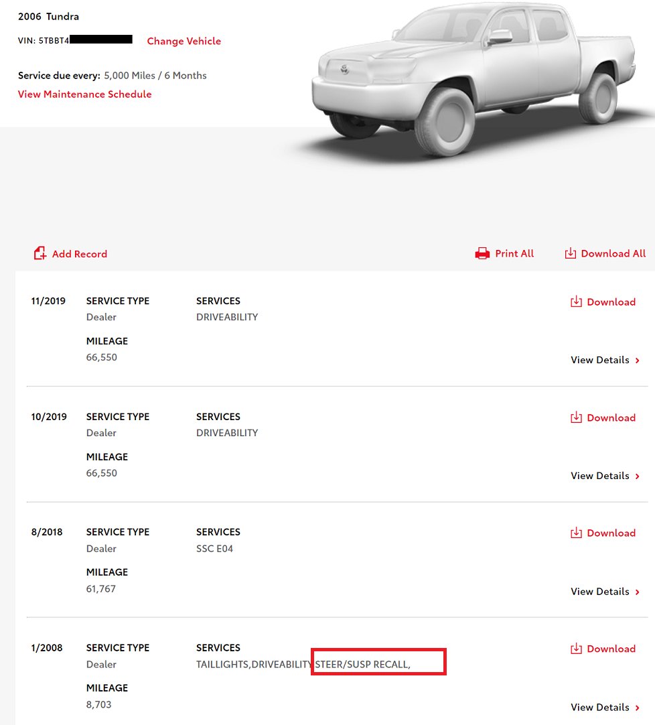This screenshot has height=725, width=655.
Task: Select mileage value 61,767
Action: (x=100, y=589)
